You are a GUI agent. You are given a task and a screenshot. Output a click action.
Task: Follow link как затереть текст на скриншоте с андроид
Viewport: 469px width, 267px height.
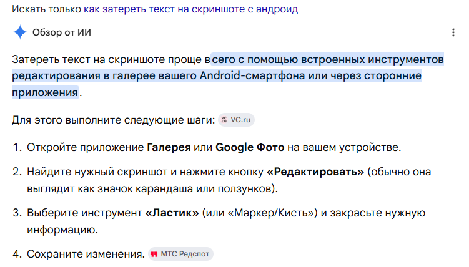pyautogui.click(x=191, y=9)
